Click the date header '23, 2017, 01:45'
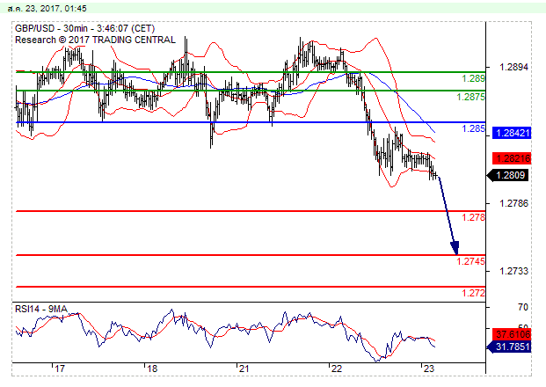This screenshot has height=387, width=546. 55,9
